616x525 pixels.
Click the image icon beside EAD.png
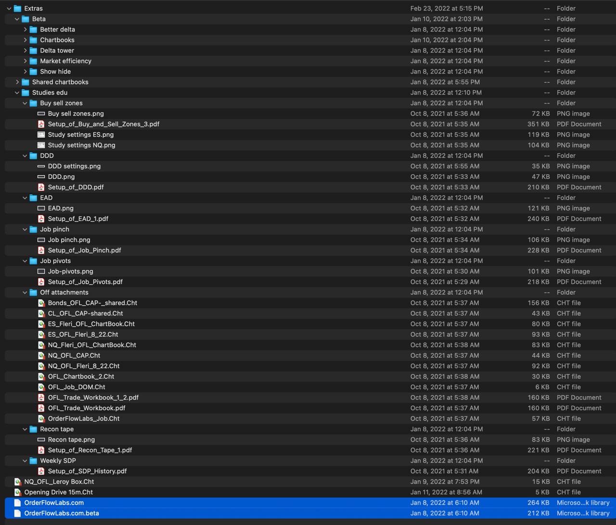[x=40, y=208]
